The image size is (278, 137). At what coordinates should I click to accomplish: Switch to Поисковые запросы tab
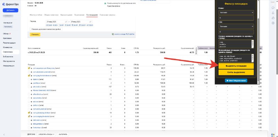(x=107, y=15)
